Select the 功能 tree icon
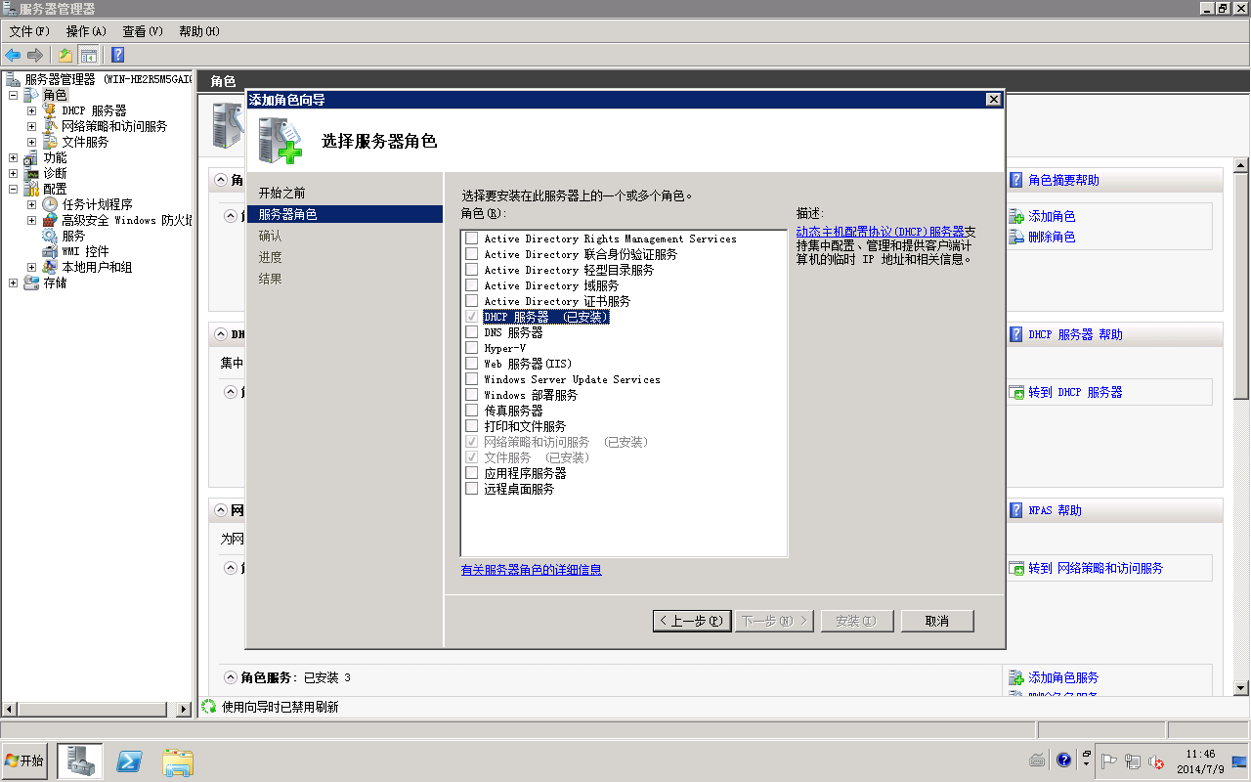Viewport: 1251px width, 782px height. (x=32, y=157)
